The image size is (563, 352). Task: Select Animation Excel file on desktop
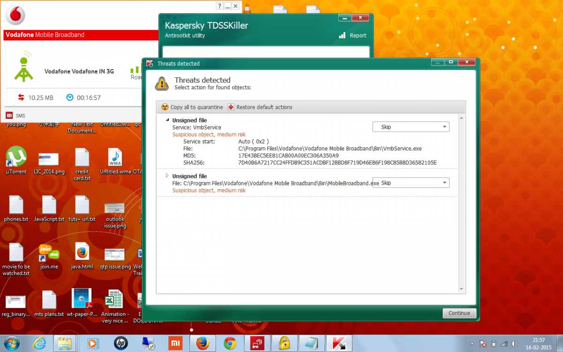tap(115, 307)
